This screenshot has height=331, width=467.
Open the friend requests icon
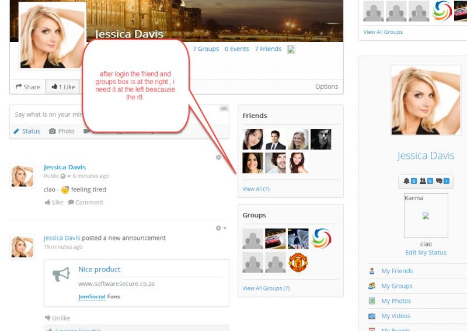(x=423, y=181)
